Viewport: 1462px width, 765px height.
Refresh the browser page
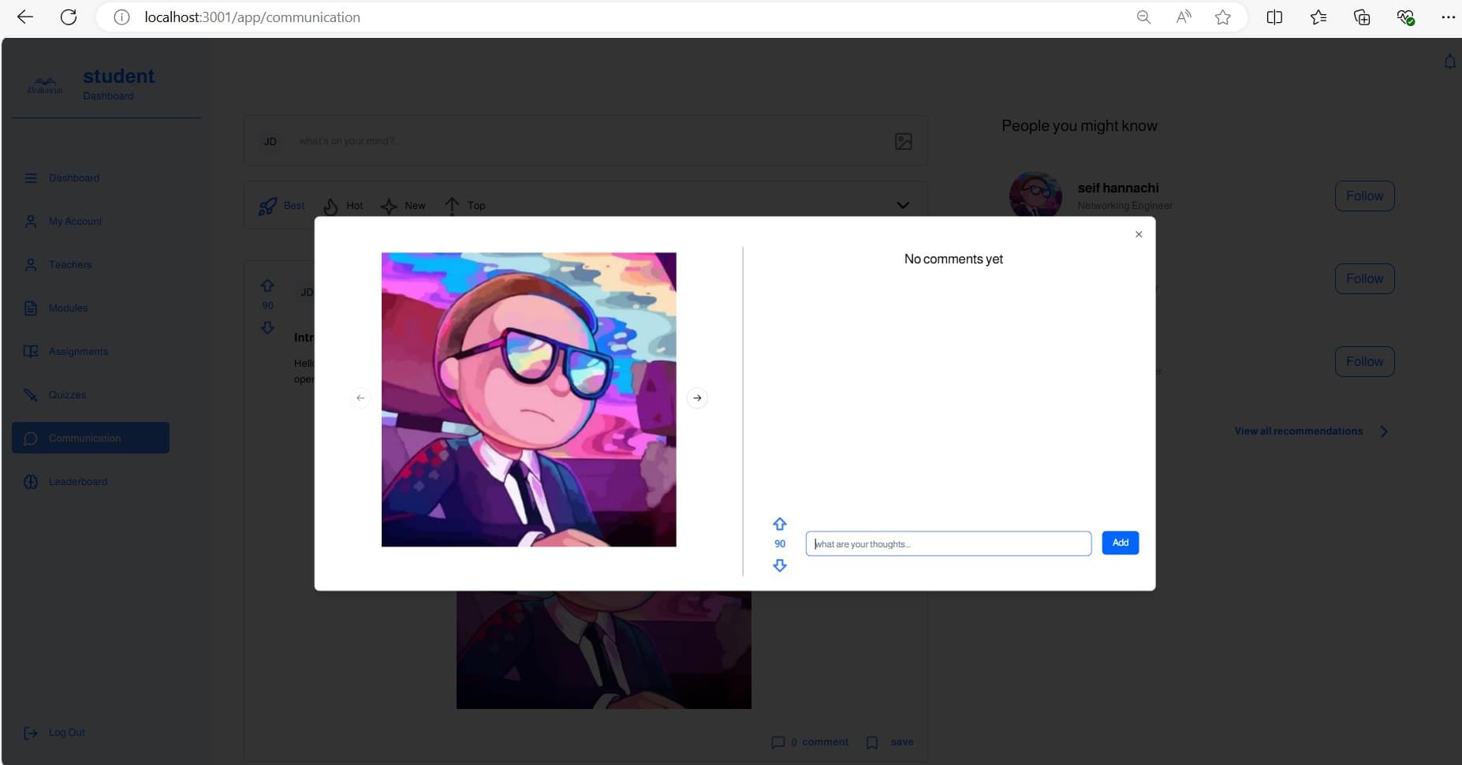click(69, 17)
